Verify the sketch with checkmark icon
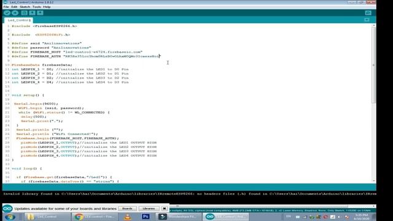Screen dimensions: 393x221 (x=7, y=13)
